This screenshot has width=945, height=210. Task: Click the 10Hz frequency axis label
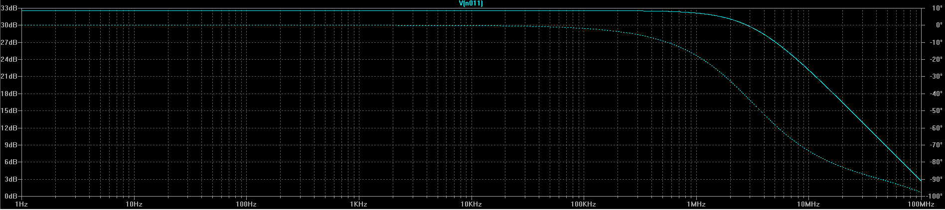133,205
